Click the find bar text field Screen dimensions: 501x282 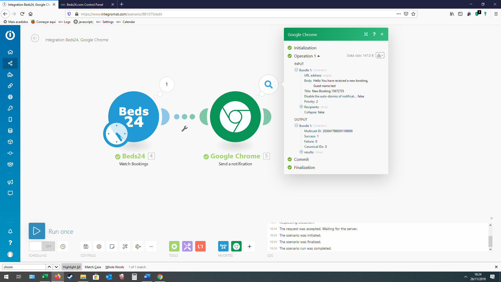24,267
